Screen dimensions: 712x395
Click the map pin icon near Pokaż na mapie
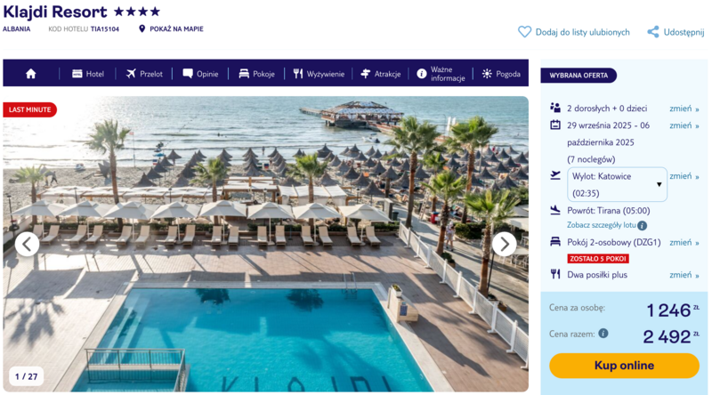(x=142, y=28)
